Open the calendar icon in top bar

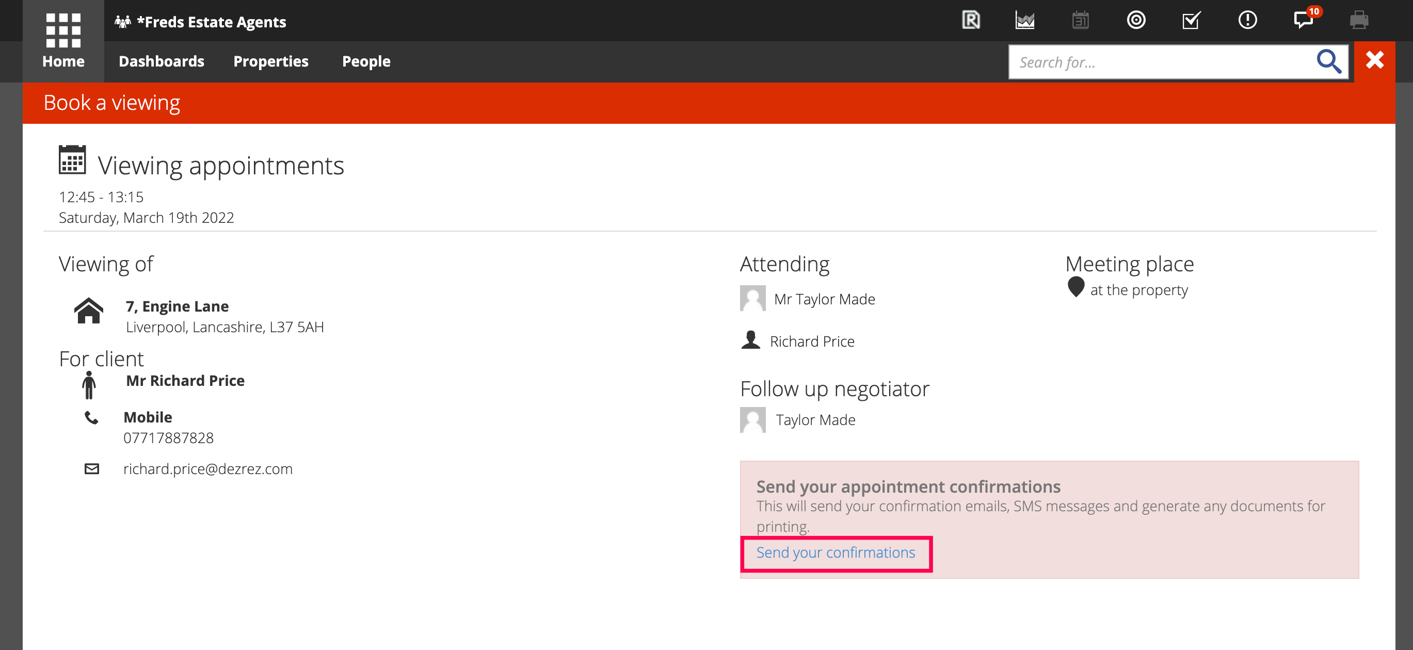[x=1080, y=20]
